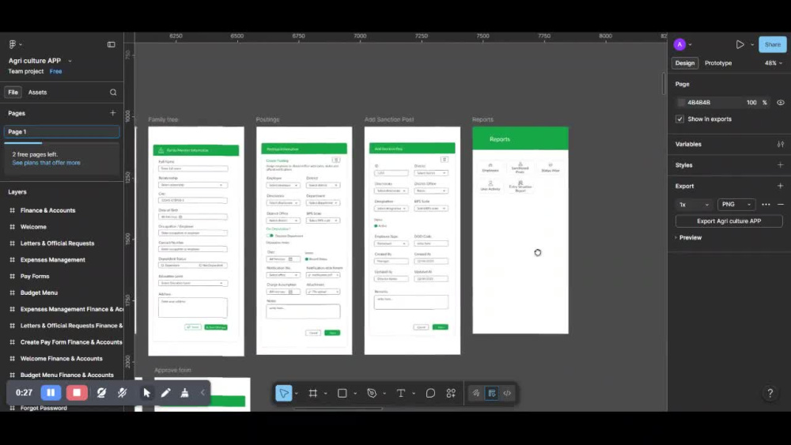This screenshot has width=791, height=445.
Task: Open the help question mark button
Action: pos(770,393)
